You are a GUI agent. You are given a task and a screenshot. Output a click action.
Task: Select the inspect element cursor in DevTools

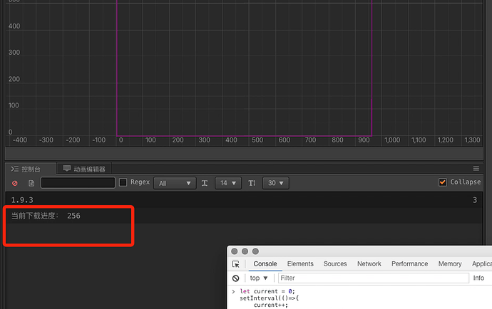coord(235,264)
